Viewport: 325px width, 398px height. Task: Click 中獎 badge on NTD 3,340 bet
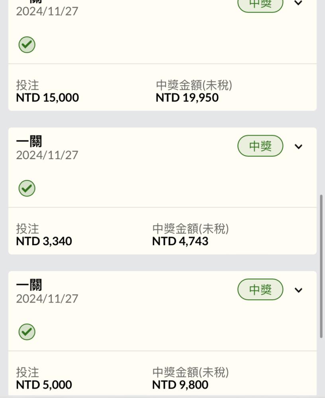(260, 146)
